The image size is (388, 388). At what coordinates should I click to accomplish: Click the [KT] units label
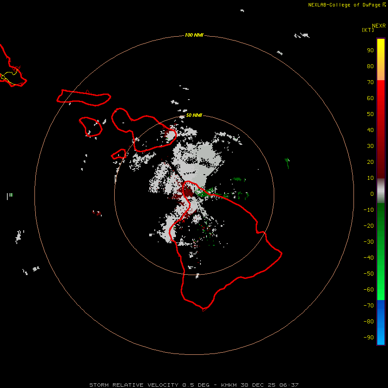(368, 30)
